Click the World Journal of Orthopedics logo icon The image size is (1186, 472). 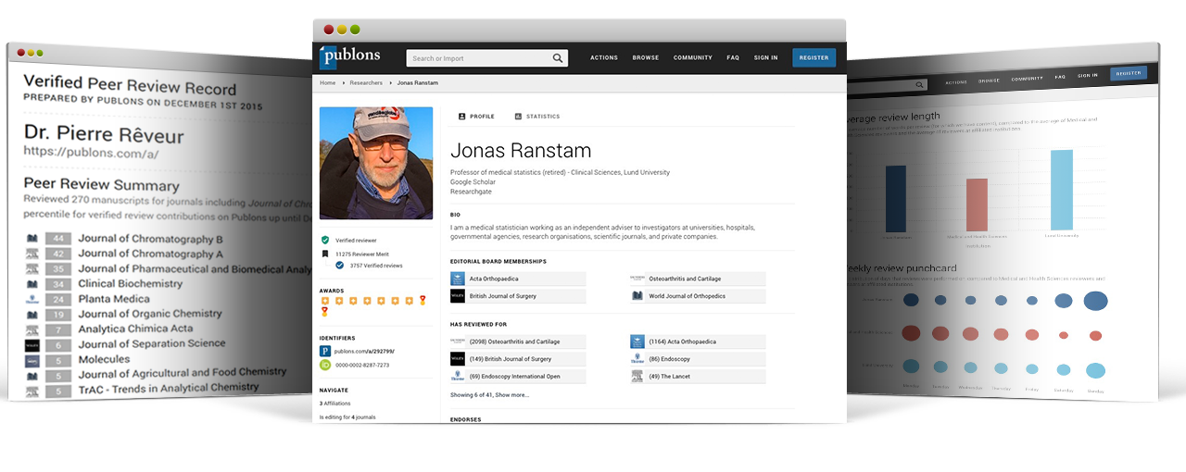(x=637, y=296)
